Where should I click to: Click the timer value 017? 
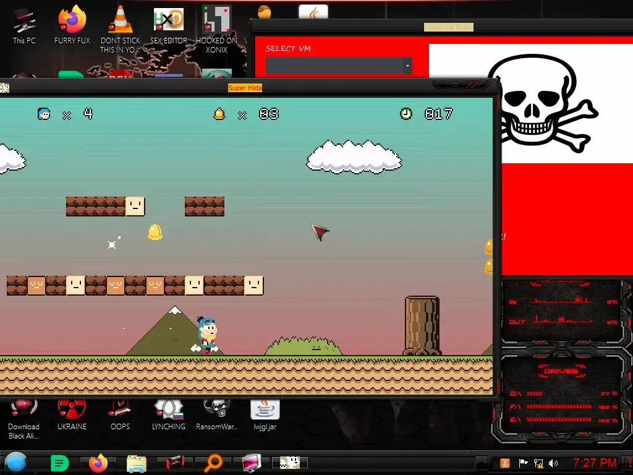point(439,114)
